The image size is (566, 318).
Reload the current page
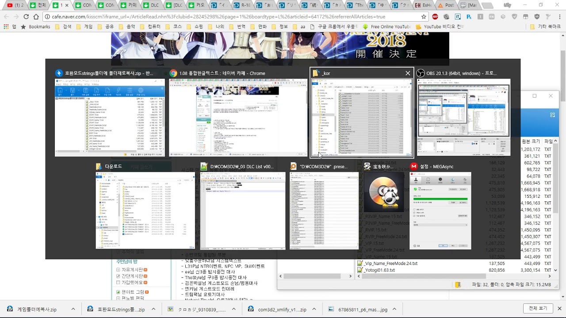click(26, 16)
